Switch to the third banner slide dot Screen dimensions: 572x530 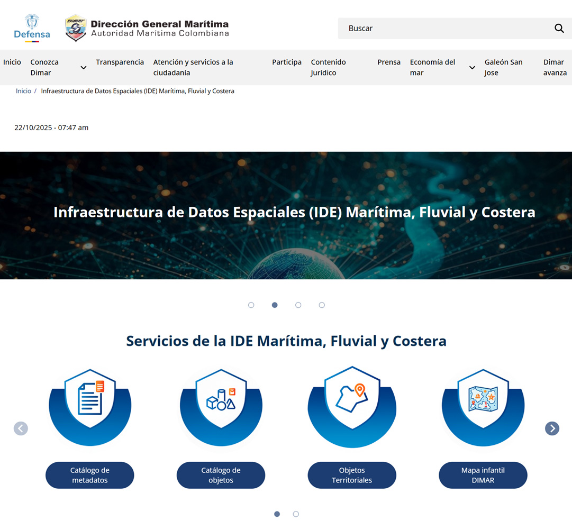298,305
